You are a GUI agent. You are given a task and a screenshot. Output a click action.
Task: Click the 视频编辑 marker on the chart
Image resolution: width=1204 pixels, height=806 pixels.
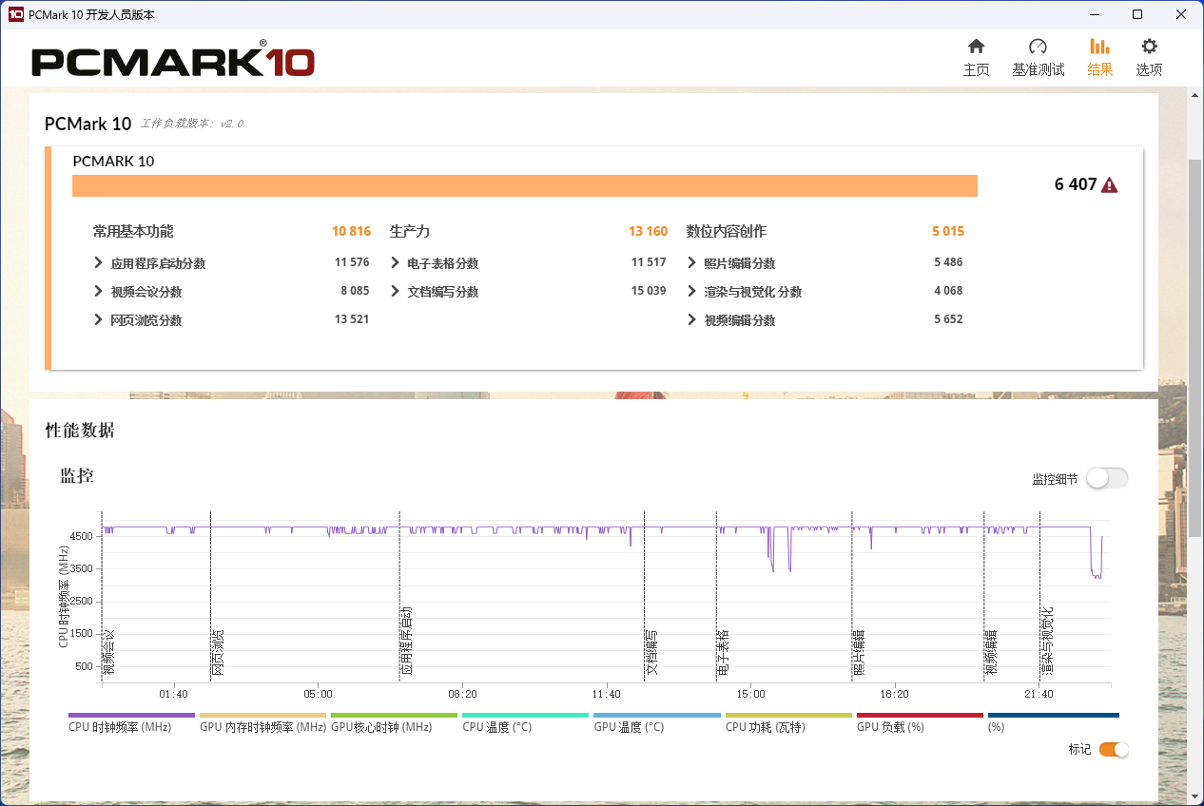(x=990, y=652)
